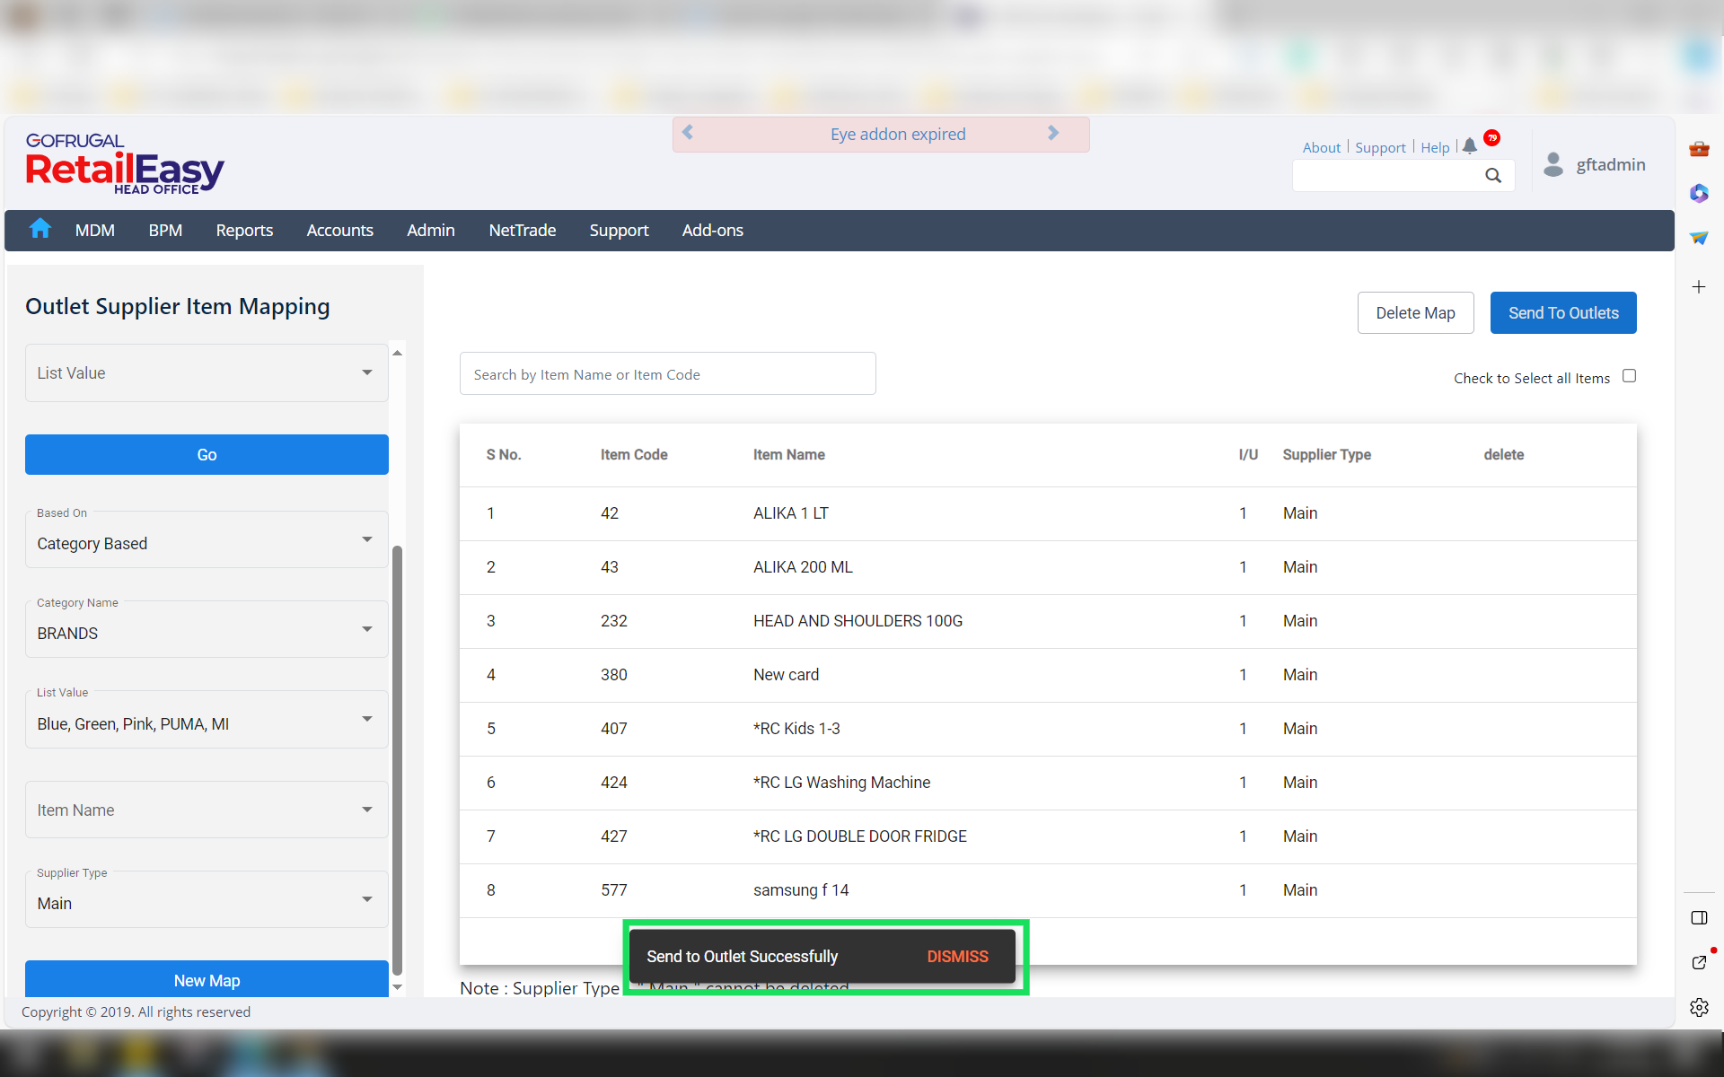Viewport: 1724px width, 1077px height.
Task: Click the gftadmin user avatar icon
Action: coord(1552,164)
